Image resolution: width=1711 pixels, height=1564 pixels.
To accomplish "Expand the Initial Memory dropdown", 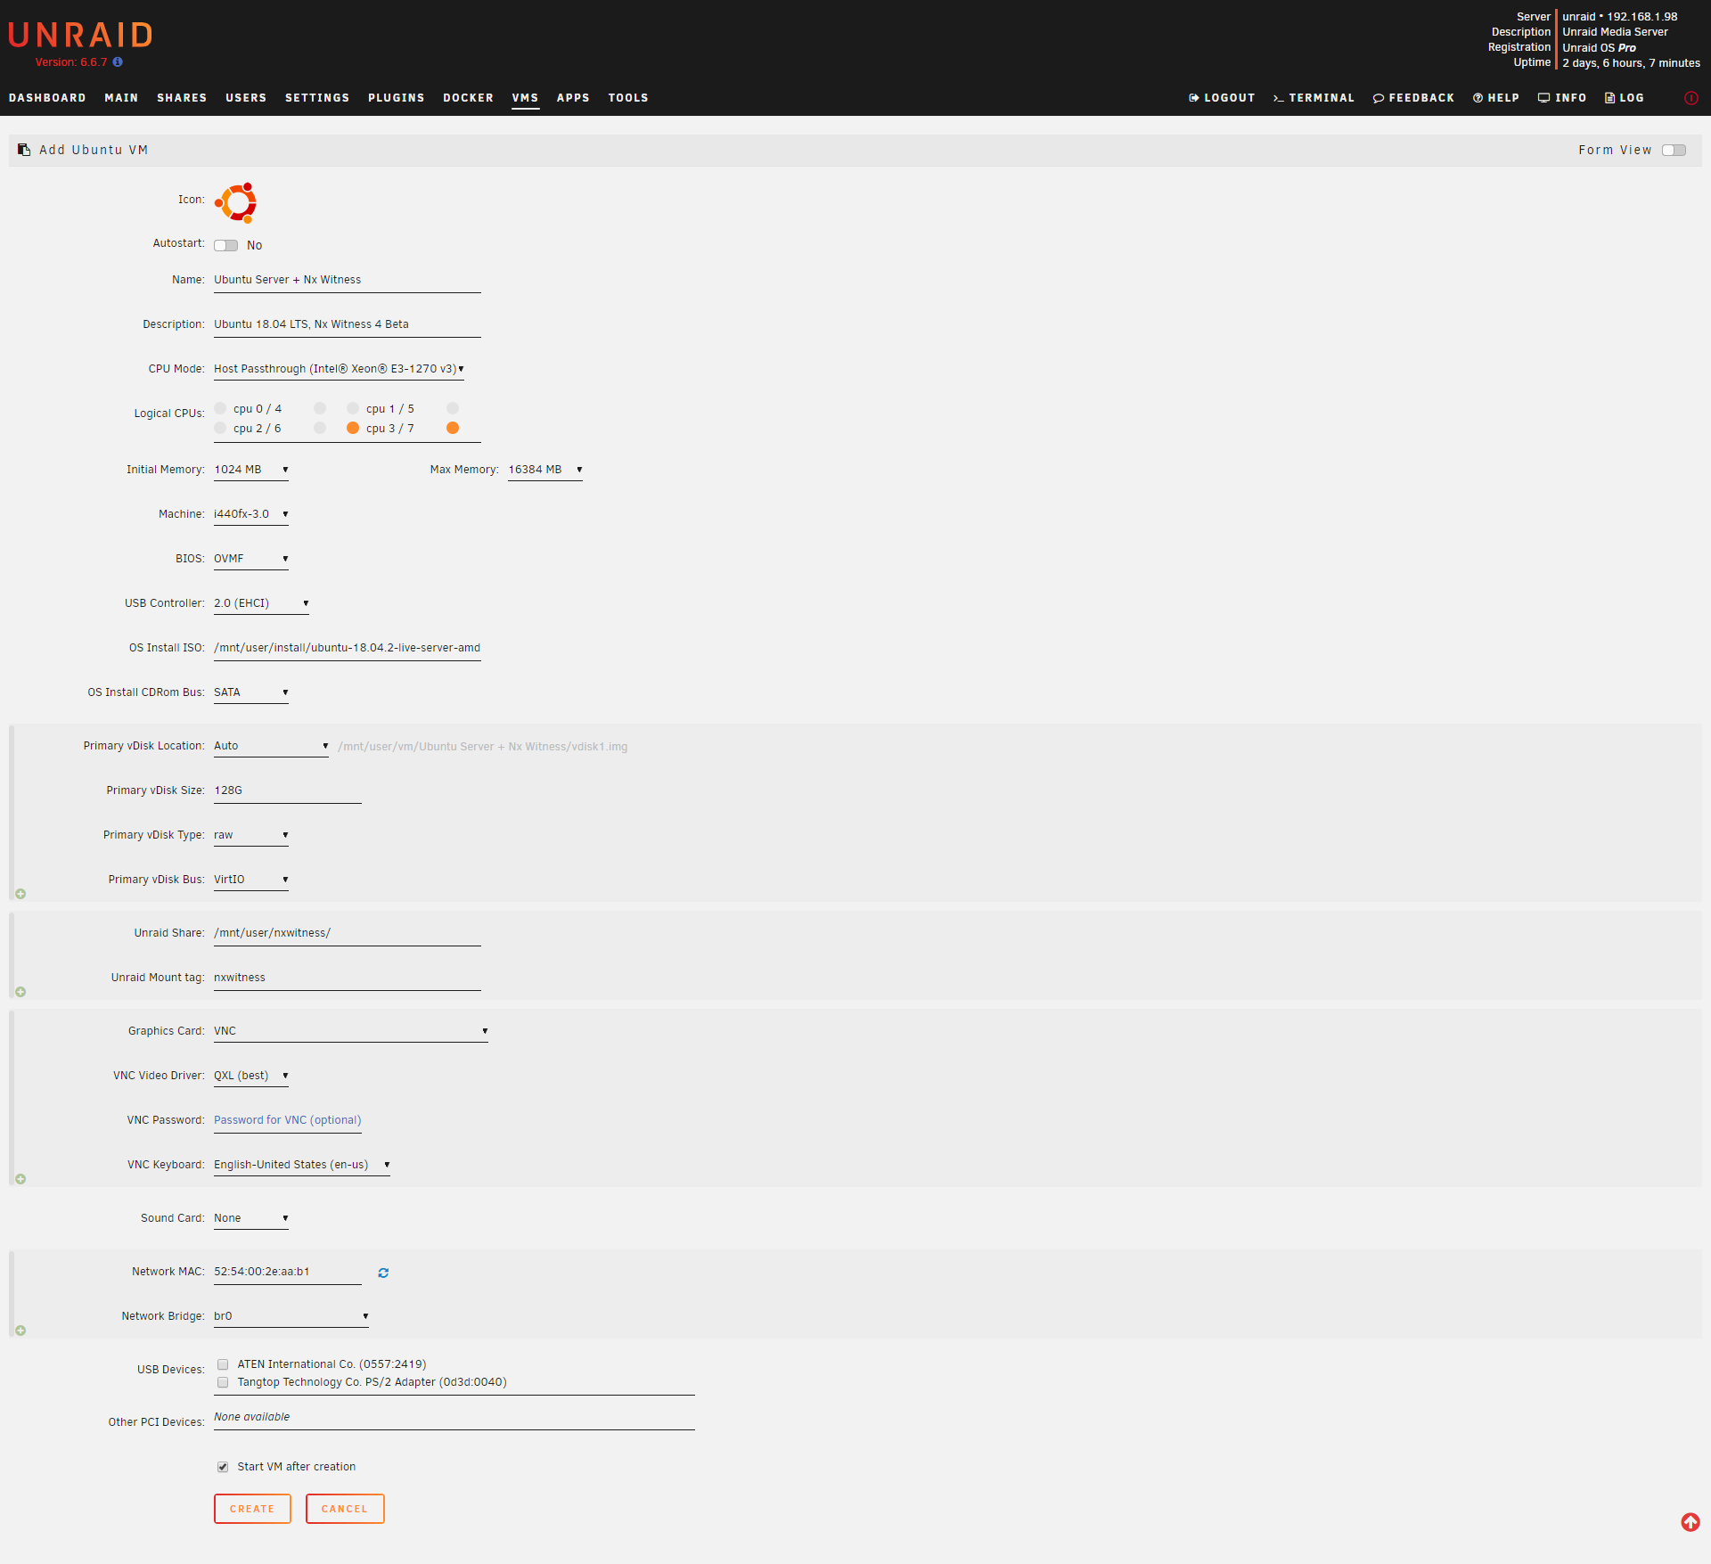I will click(x=251, y=470).
